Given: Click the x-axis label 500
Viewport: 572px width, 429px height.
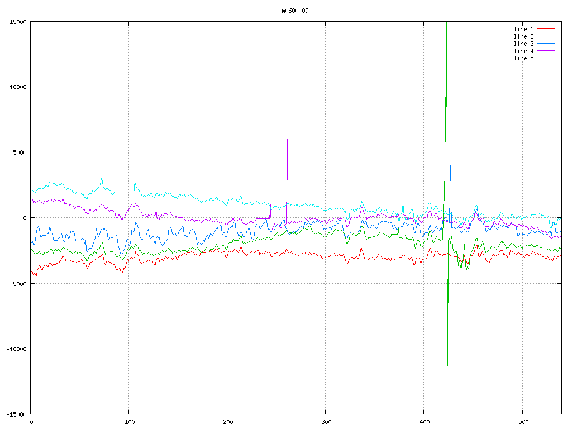Looking at the screenshot, I should tap(523, 422).
